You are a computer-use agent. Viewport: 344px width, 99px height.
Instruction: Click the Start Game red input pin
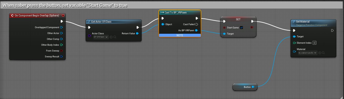(224, 27)
